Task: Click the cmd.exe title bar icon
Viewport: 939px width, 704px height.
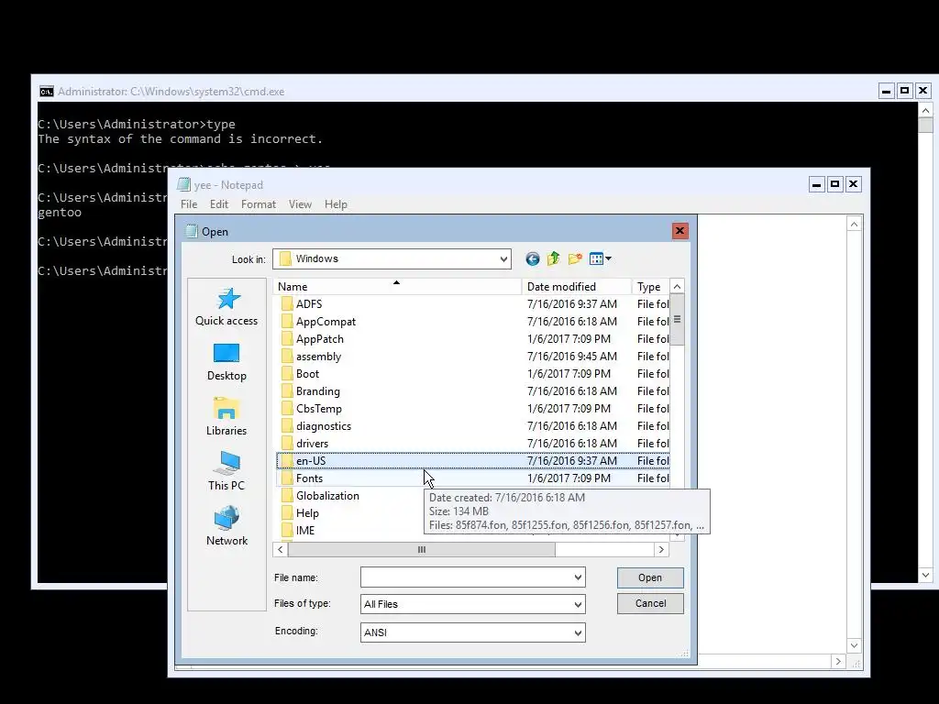Action: click(x=46, y=92)
